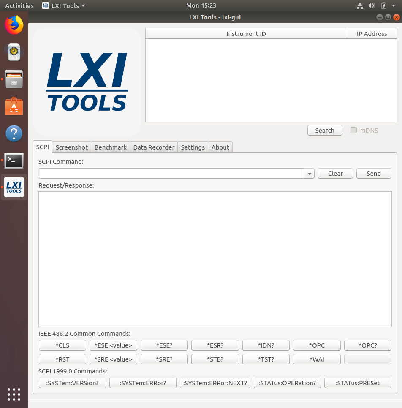
Task: Open system menu from battery indicator
Action: [x=383, y=5]
